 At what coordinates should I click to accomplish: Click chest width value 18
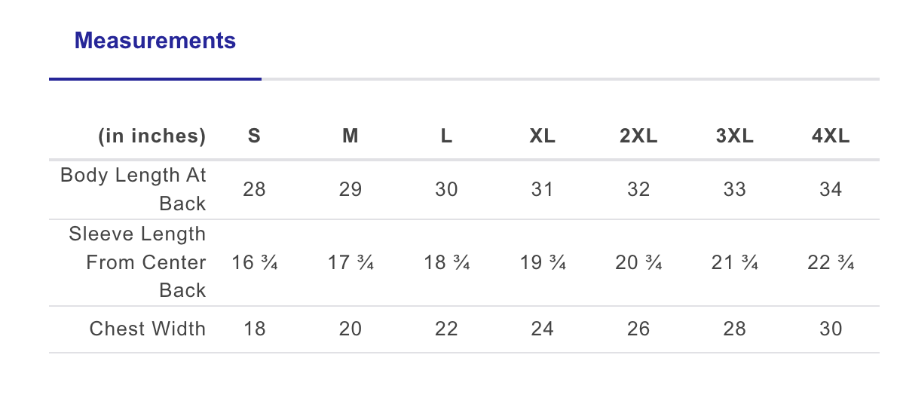coord(255,329)
